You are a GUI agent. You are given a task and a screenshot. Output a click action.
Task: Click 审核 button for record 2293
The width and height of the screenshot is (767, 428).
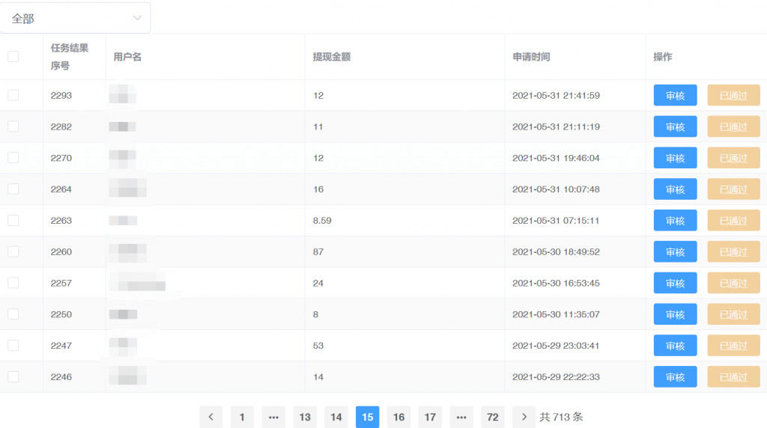pos(675,96)
